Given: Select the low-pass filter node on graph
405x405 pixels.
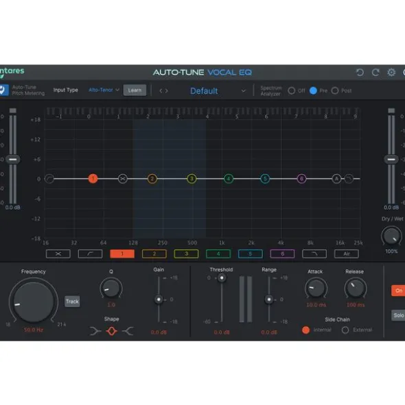Looking at the screenshot, I should click(349, 178).
